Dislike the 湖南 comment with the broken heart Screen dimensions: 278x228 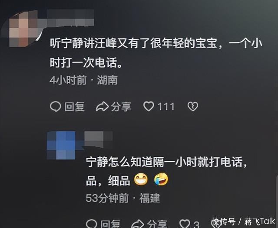point(193,107)
